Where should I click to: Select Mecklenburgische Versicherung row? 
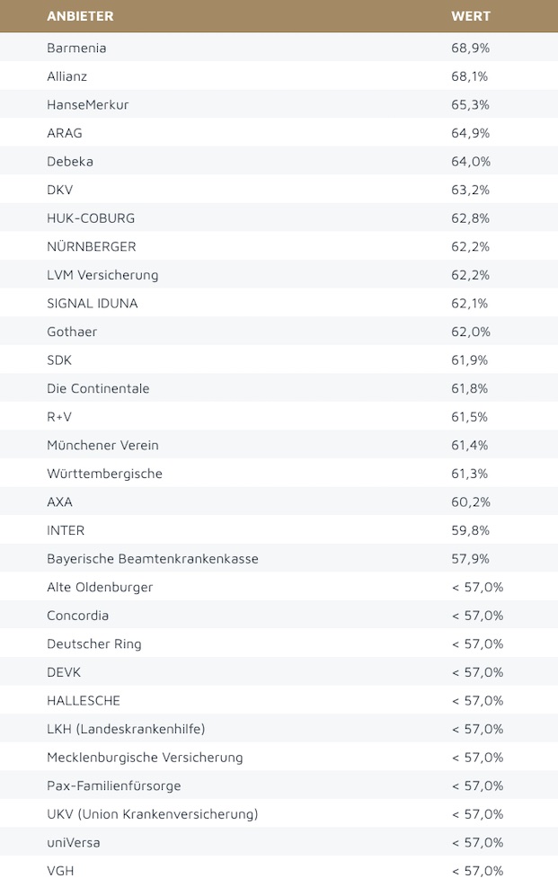coord(145,758)
